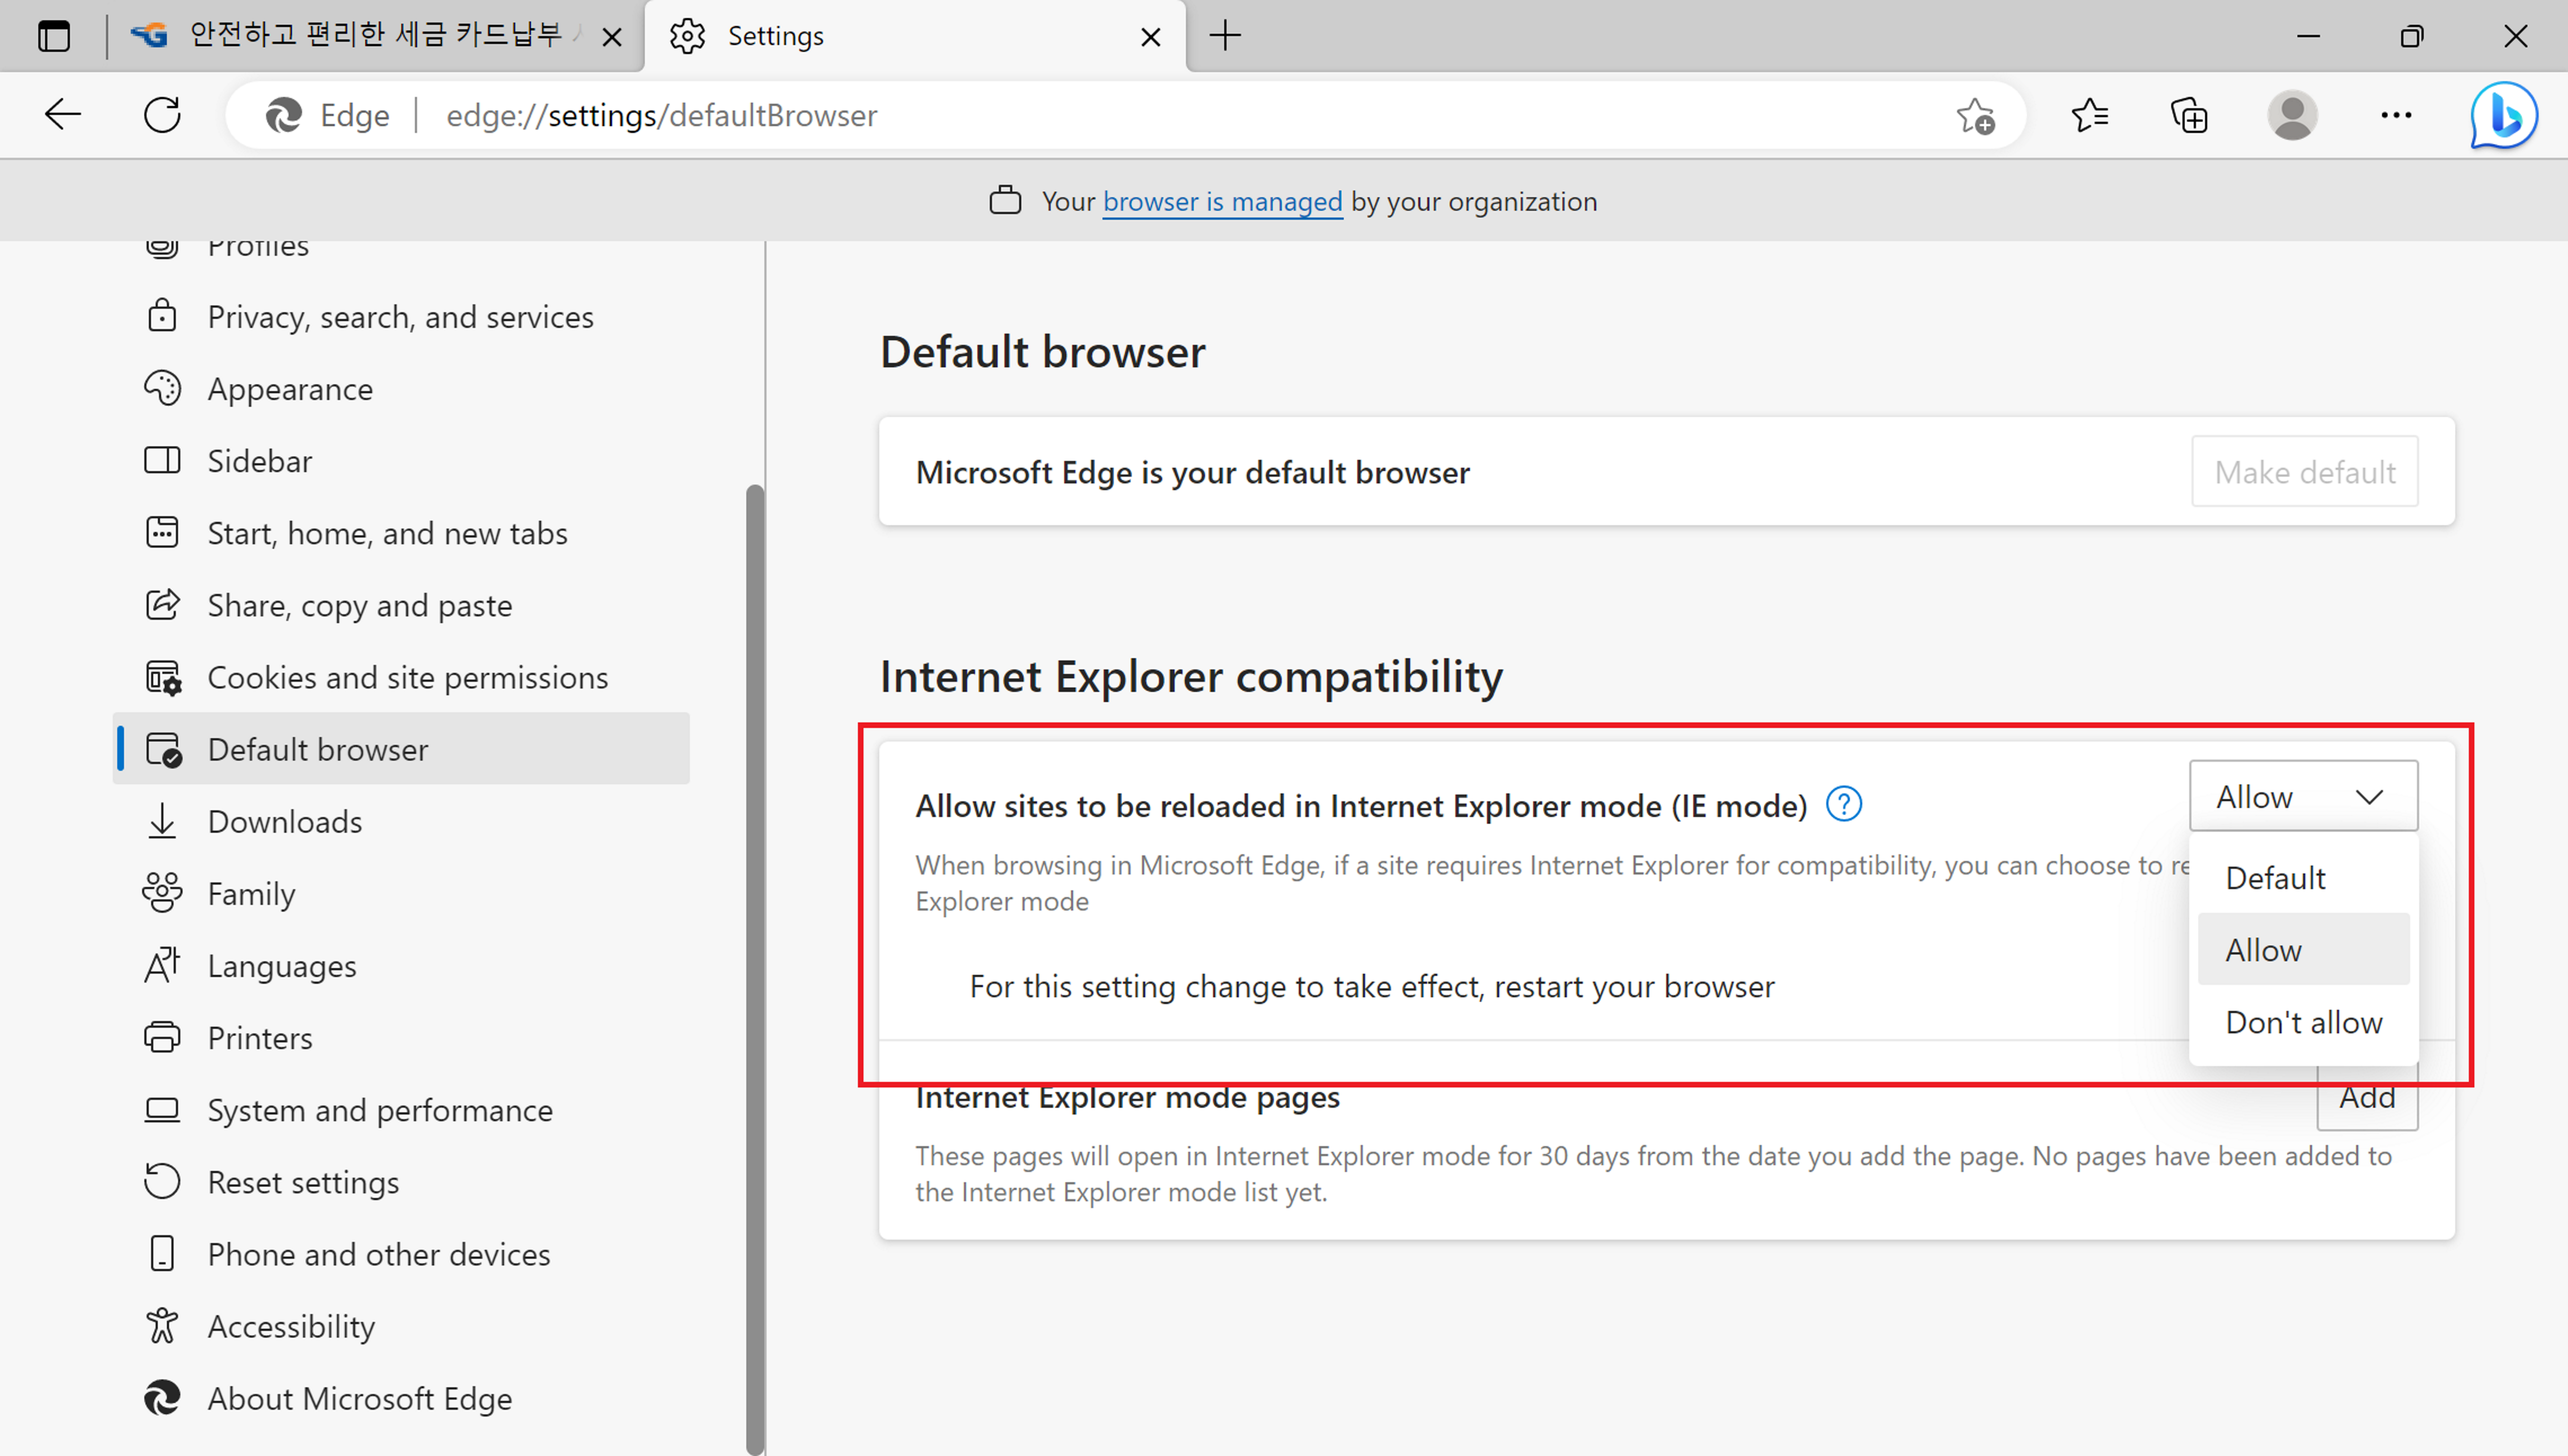Click the tab actions menu icon
The height and width of the screenshot is (1456, 2568).
pyautogui.click(x=54, y=36)
